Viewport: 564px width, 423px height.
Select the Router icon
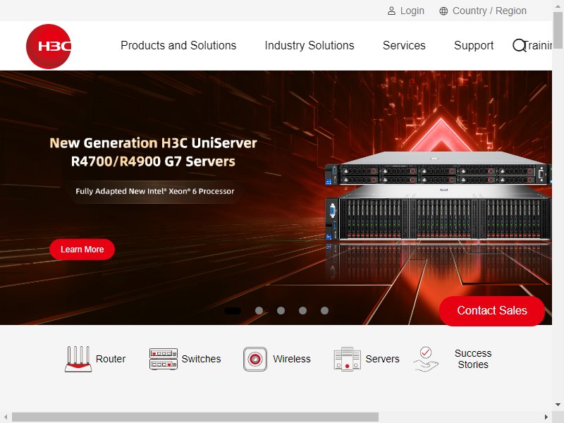point(78,359)
